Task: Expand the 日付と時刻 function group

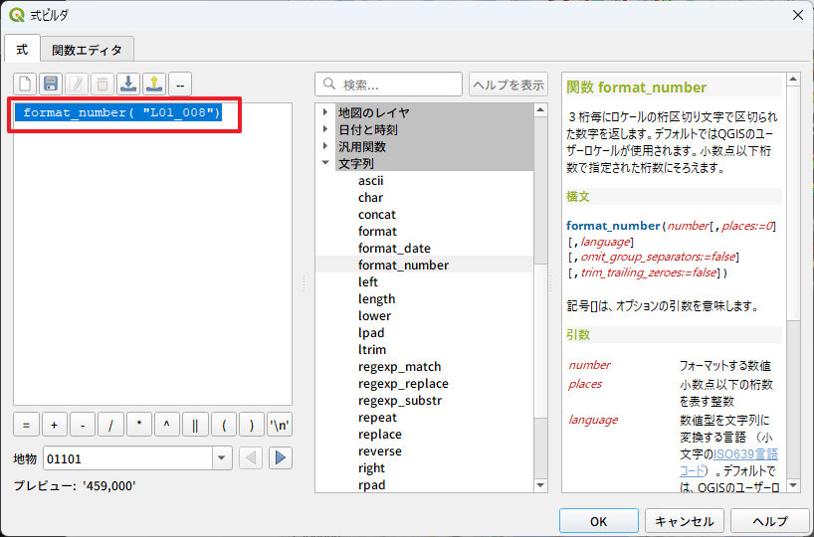Action: (x=325, y=129)
